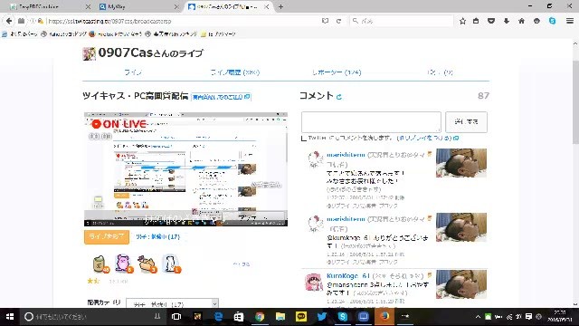
Task: Click the orange live finish button
Action: click(107, 236)
